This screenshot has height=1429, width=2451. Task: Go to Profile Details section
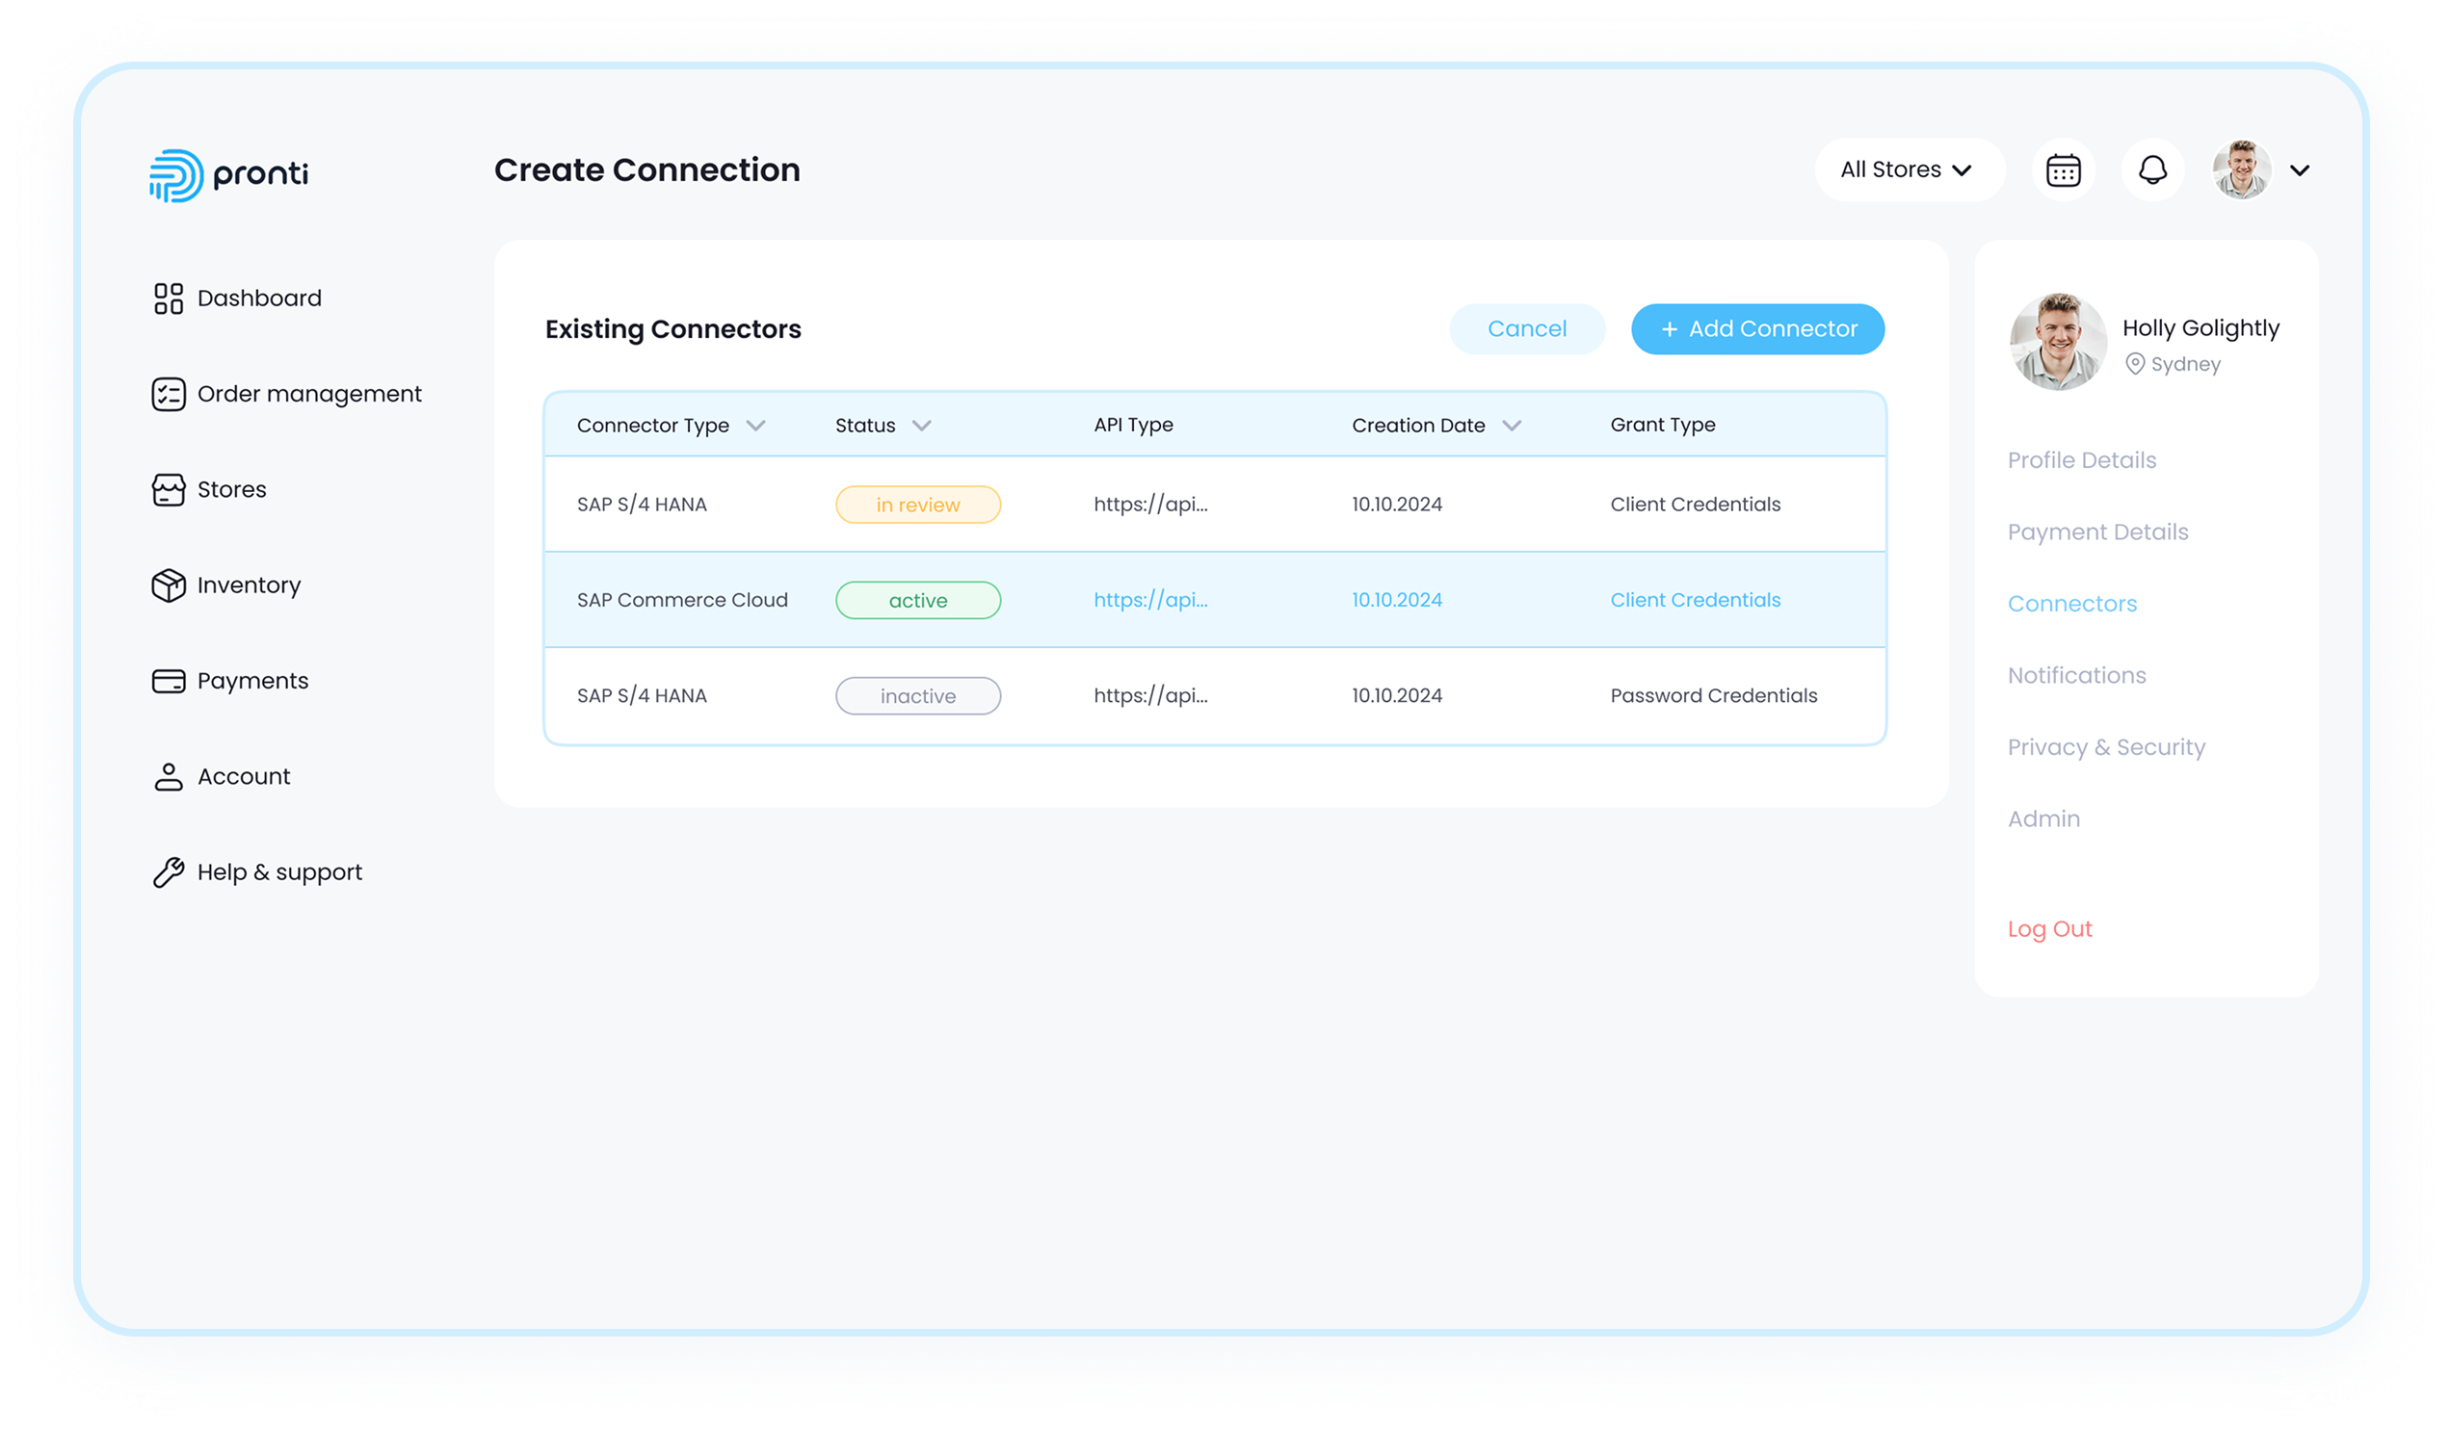pyautogui.click(x=2081, y=461)
